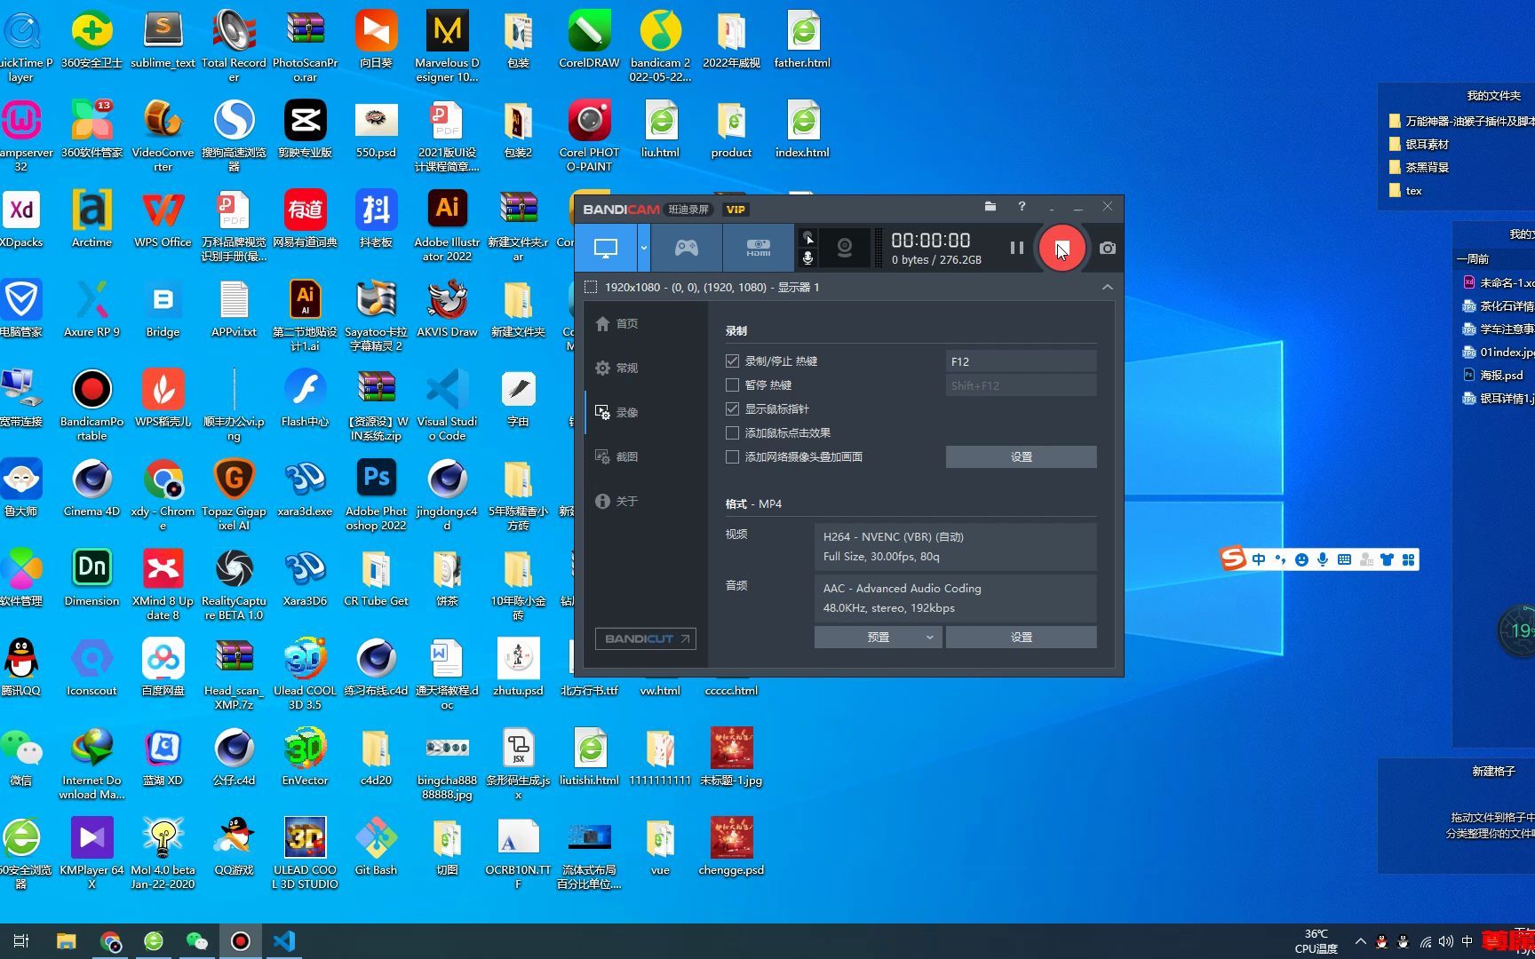Toggle microphone recording in Bandicam toolbar

pyautogui.click(x=807, y=258)
